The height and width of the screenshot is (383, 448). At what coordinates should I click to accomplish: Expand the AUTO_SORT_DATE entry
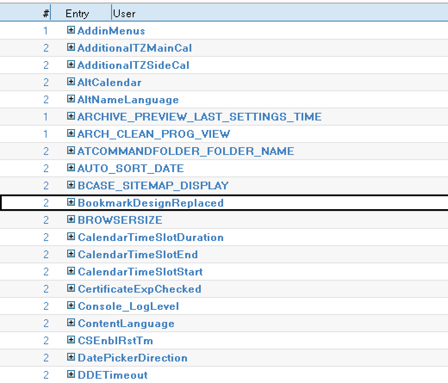(71, 168)
